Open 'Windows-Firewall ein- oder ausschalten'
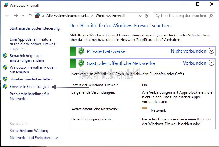 pos(32,70)
